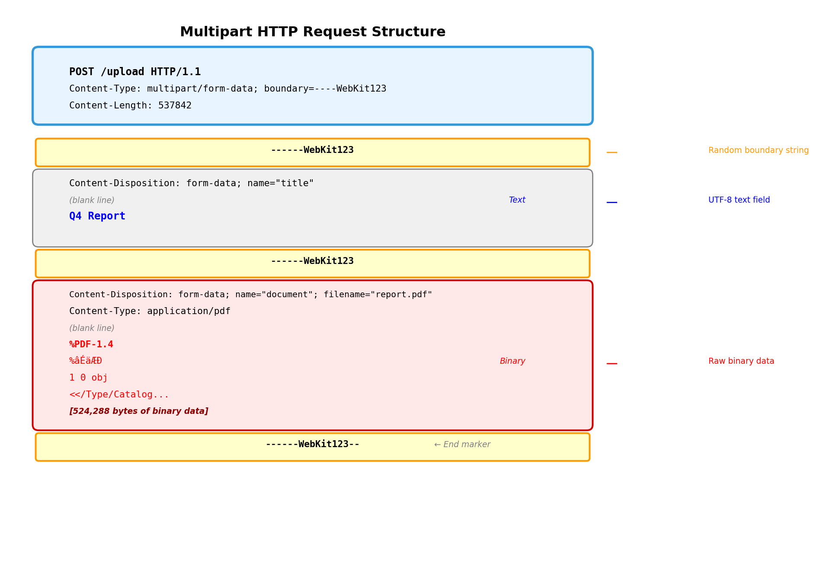Click the red '%PDF-1.4' header text
Screen dimensions: 817x572
pos(91,344)
